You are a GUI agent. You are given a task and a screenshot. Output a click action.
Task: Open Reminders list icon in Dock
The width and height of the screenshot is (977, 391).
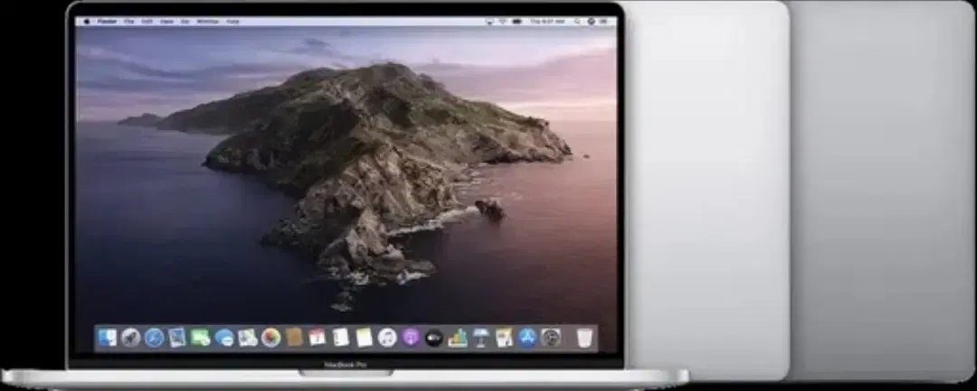[x=341, y=338]
